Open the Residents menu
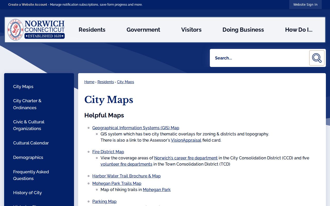 coord(92,30)
